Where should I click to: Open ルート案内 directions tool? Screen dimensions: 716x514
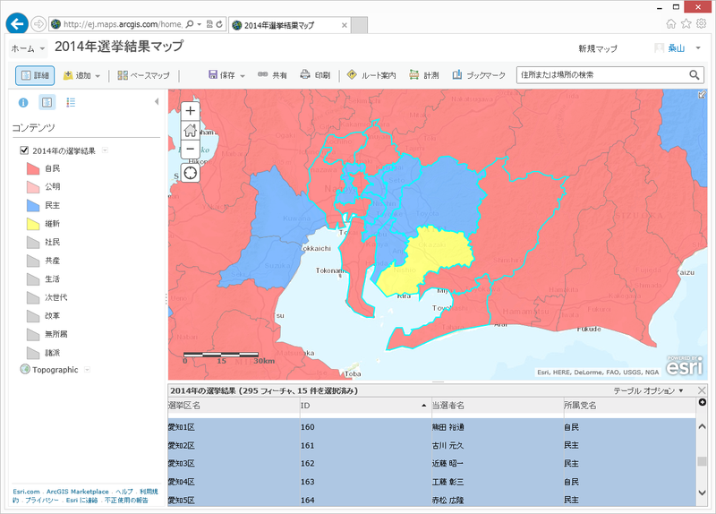[x=371, y=75]
